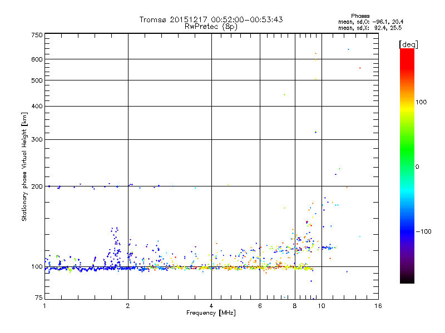Screen dimensions: 445x333
Task: Click the "[deg]" colorbar unit label
Action: 408,44
